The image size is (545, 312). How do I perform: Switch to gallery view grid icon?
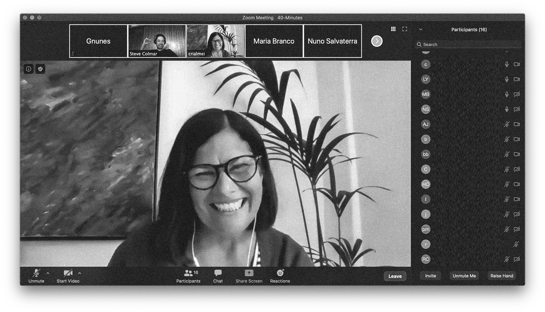393,29
